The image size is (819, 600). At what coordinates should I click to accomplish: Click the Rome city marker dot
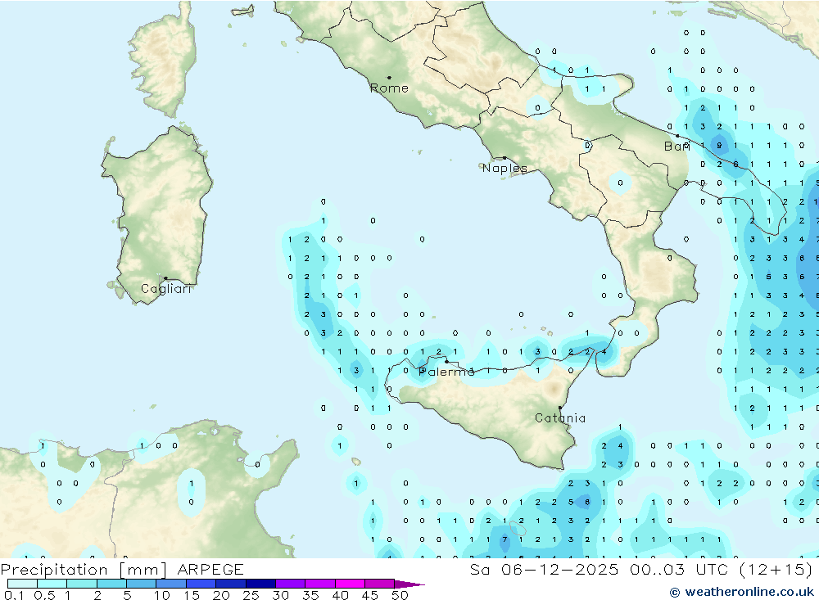[x=389, y=78]
